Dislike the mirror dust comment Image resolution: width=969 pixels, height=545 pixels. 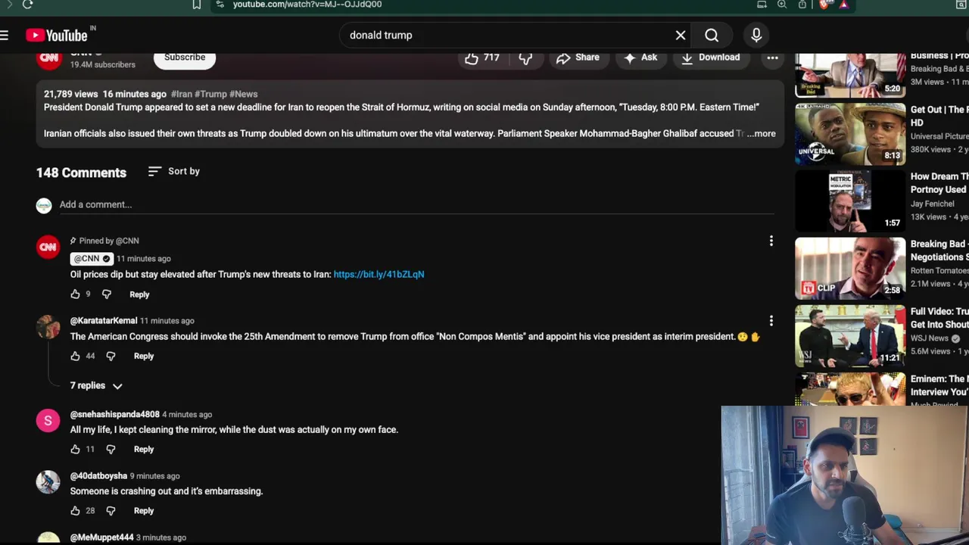tap(111, 449)
